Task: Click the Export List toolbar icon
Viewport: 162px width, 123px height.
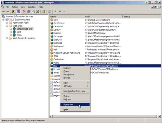Action: (x=38, y=12)
